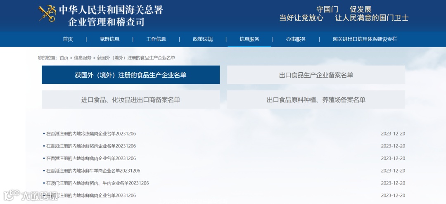Open the 党群信息 navigation item
446x204 pixels.
click(109, 39)
